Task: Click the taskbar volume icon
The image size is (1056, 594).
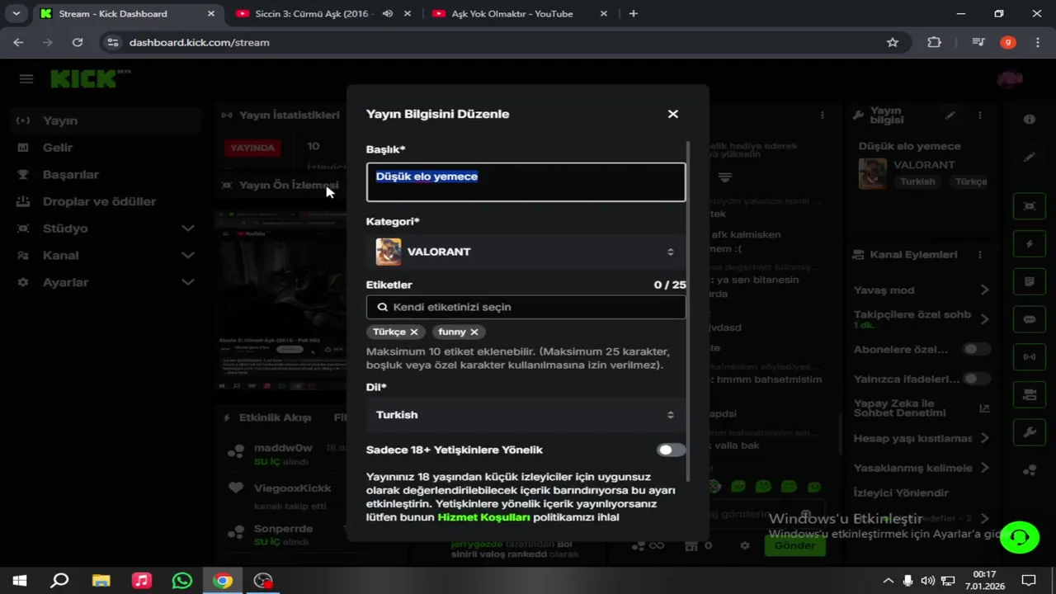Action: (928, 581)
